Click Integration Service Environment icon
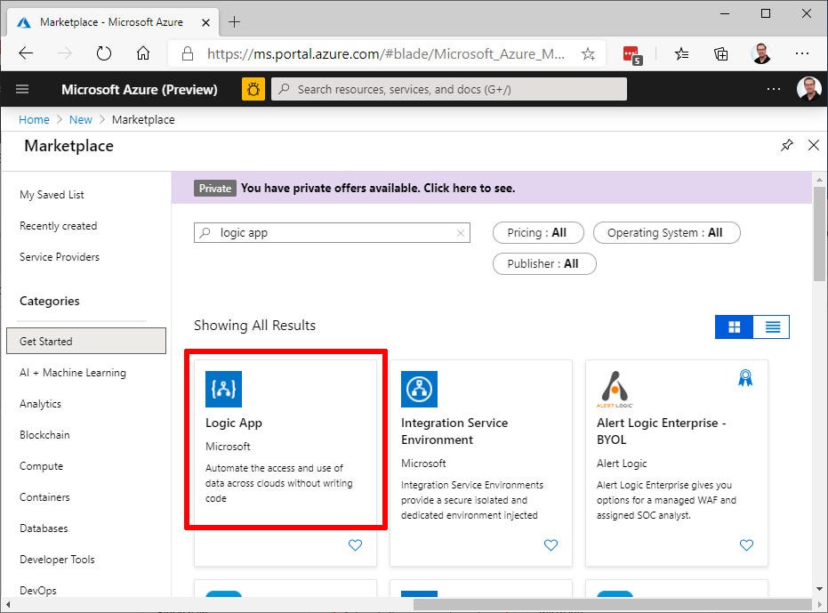Image resolution: width=828 pixels, height=613 pixels. 419,389
